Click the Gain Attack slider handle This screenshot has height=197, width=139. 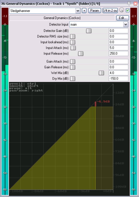coord(73,62)
